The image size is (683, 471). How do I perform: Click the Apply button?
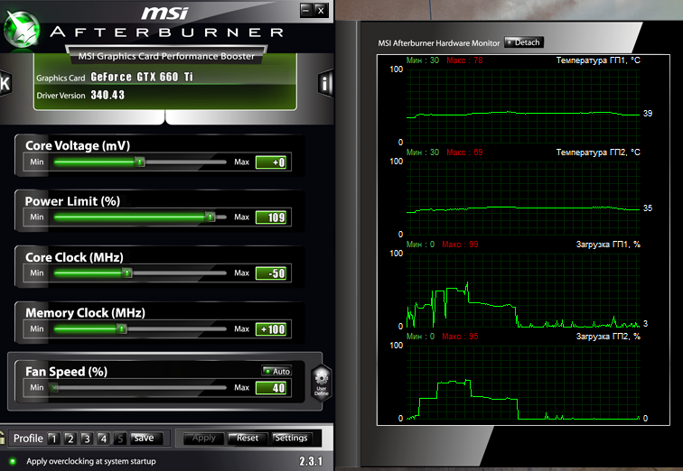(x=203, y=438)
